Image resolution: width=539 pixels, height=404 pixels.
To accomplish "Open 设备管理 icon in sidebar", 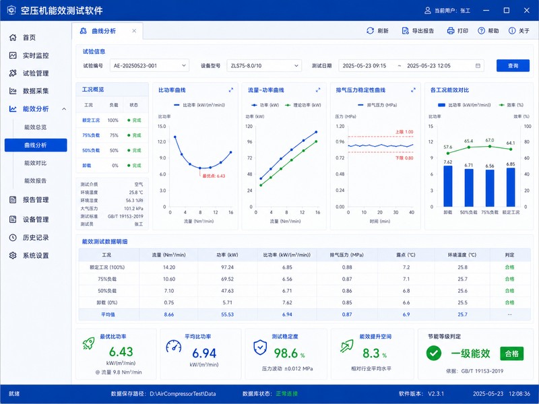I will tap(13, 220).
